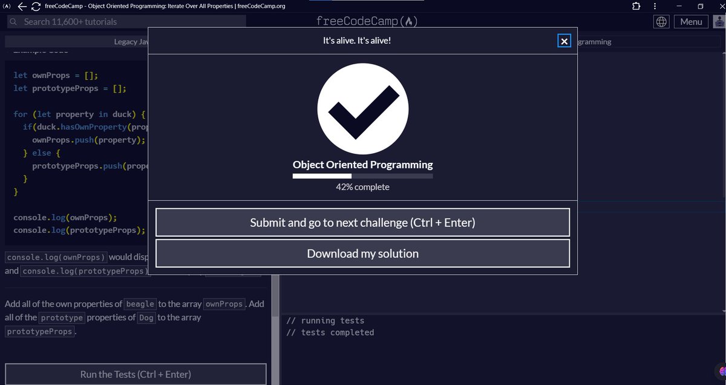The width and height of the screenshot is (726, 385).
Task: Click "// running tests" console line
Action: pos(325,321)
